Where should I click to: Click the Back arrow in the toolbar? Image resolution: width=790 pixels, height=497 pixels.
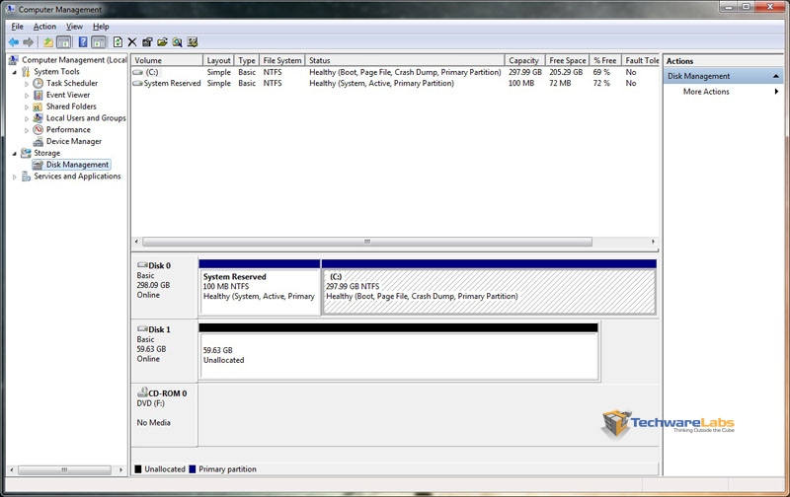14,42
